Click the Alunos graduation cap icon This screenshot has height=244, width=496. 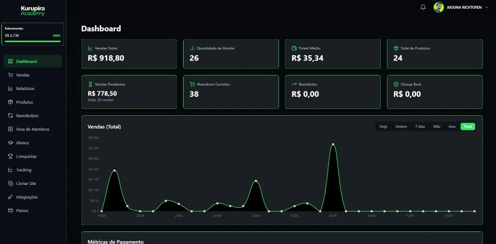pos(11,142)
